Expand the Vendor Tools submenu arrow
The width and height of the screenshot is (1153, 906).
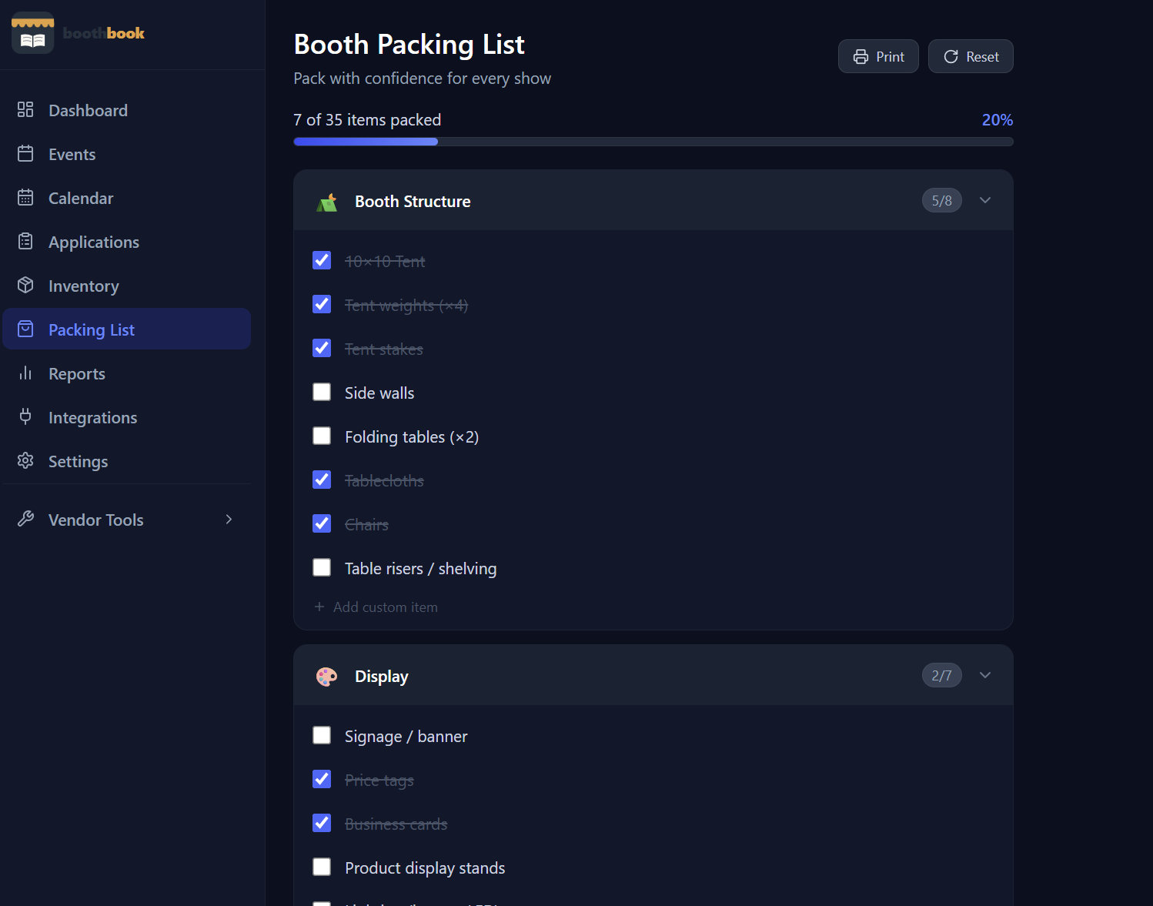(229, 520)
